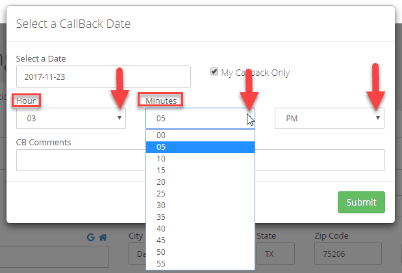Viewport: 402px width, 273px height.
Task: Toggle My Callback Only checkbox
Action: (214, 71)
